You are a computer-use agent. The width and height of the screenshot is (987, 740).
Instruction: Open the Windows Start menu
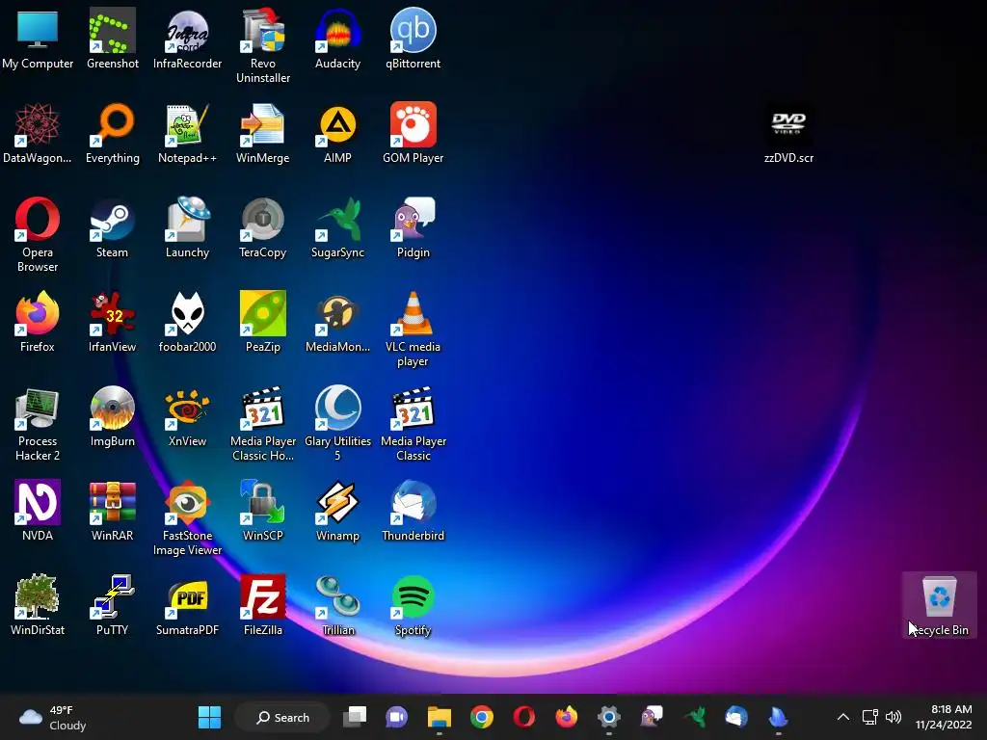pyautogui.click(x=209, y=717)
